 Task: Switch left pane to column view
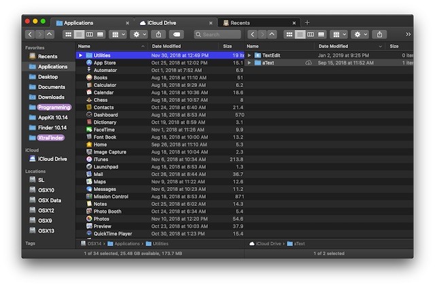90,35
